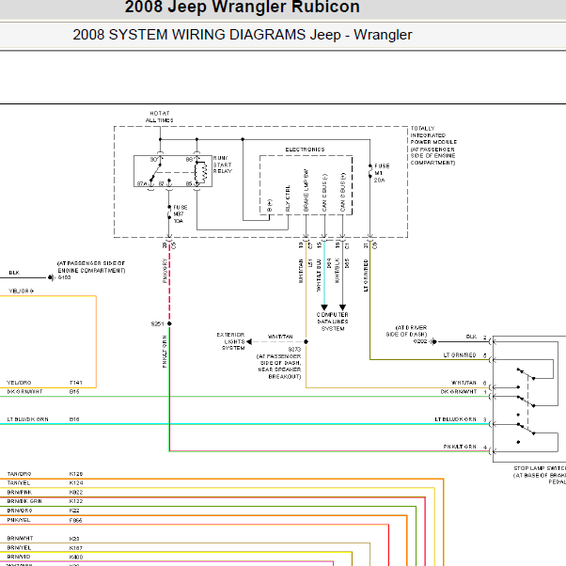The image size is (566, 566).
Task: Click the 'S251' splice label
Action: (x=157, y=323)
